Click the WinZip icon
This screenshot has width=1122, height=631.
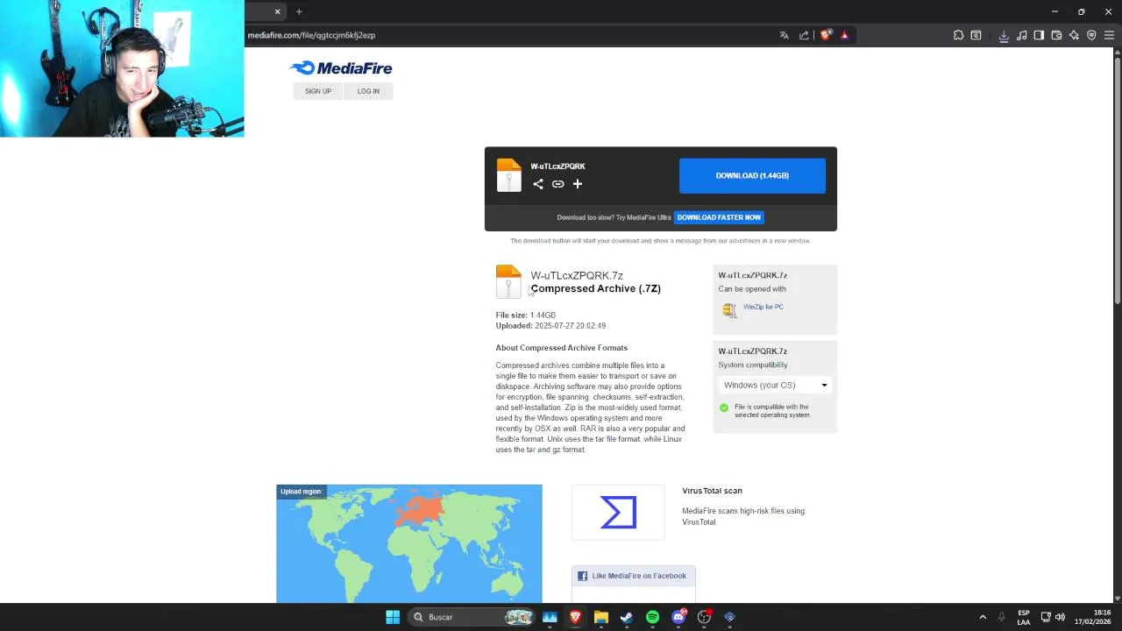coord(729,309)
